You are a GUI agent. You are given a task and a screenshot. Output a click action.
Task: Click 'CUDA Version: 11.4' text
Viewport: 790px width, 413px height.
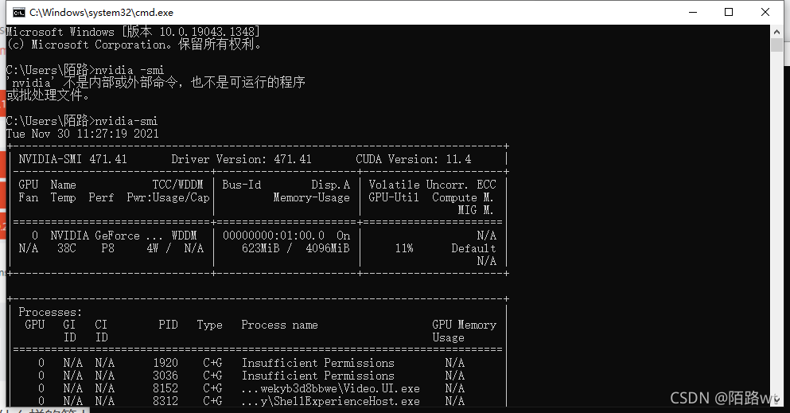click(413, 159)
